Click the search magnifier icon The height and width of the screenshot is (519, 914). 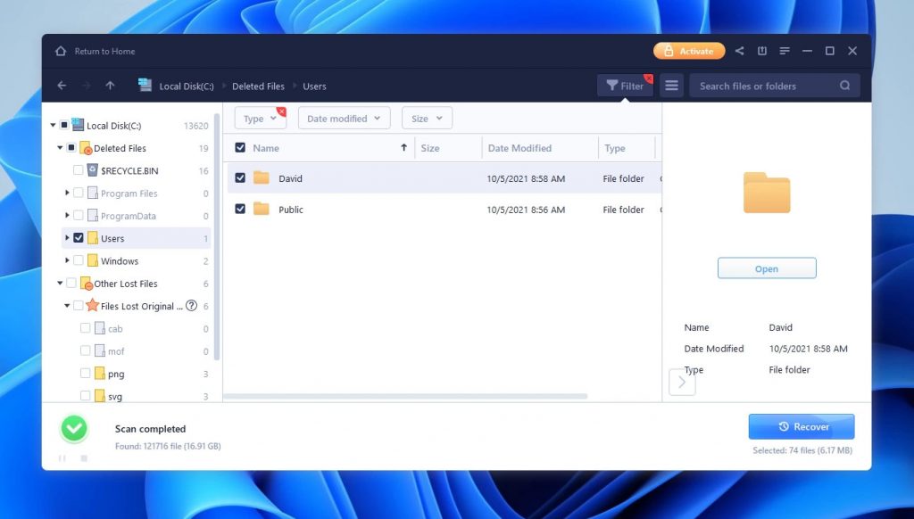[x=844, y=86]
